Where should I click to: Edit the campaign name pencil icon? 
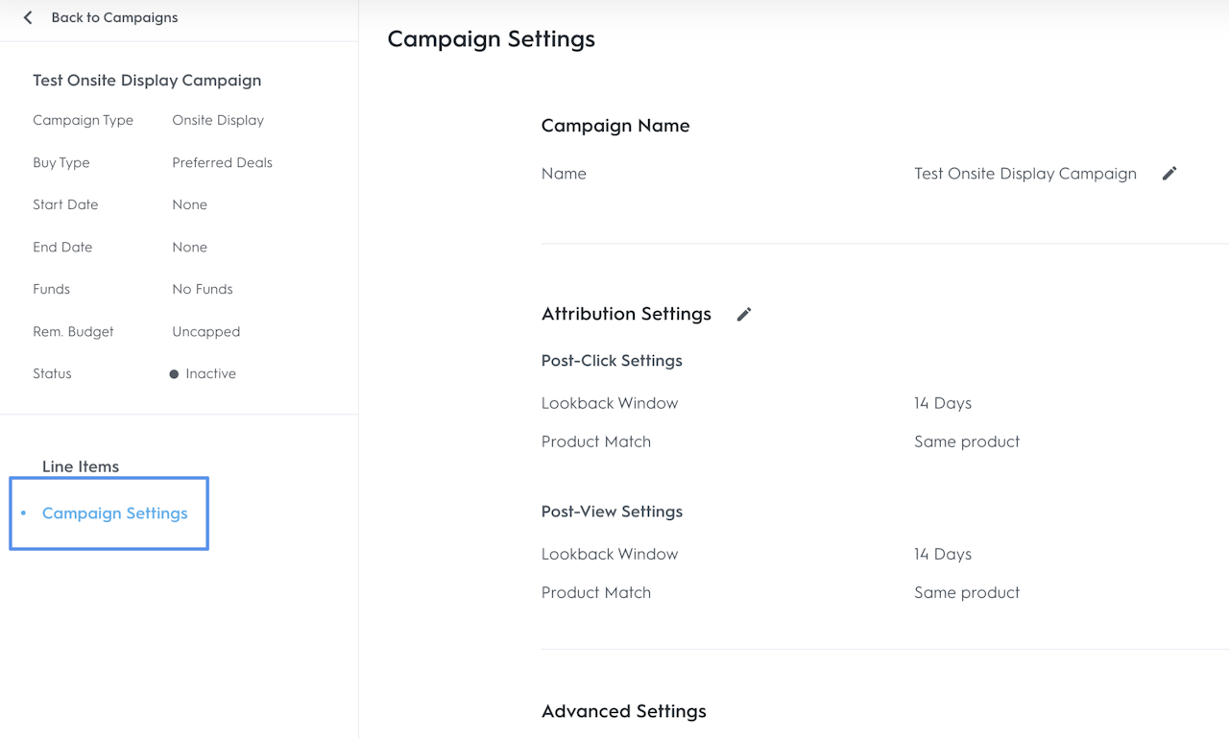(x=1169, y=174)
